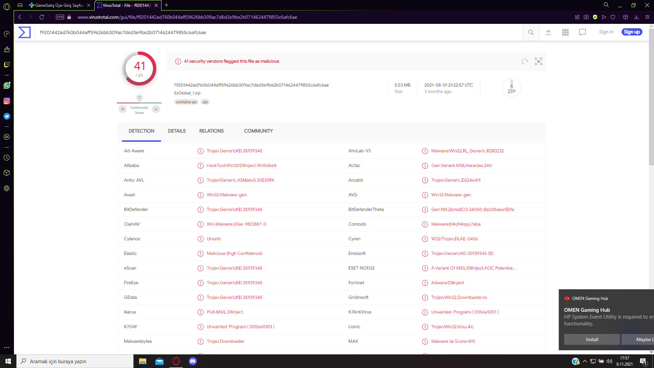Switch to the COMMUNITY tab
The width and height of the screenshot is (654, 368).
258,131
